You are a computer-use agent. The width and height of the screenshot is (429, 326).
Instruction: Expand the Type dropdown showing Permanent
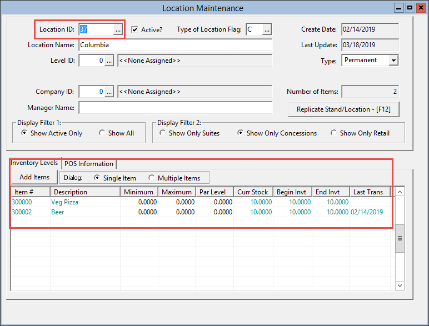point(393,61)
